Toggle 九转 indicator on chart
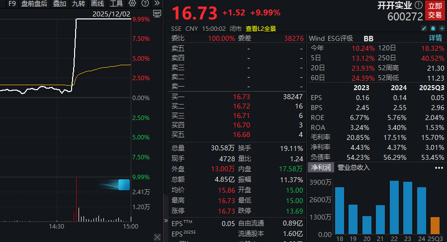 (x=78, y=4)
